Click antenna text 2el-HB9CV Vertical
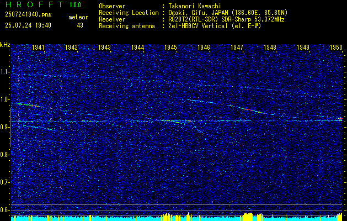The height and width of the screenshot is (221, 347). (x=197, y=26)
